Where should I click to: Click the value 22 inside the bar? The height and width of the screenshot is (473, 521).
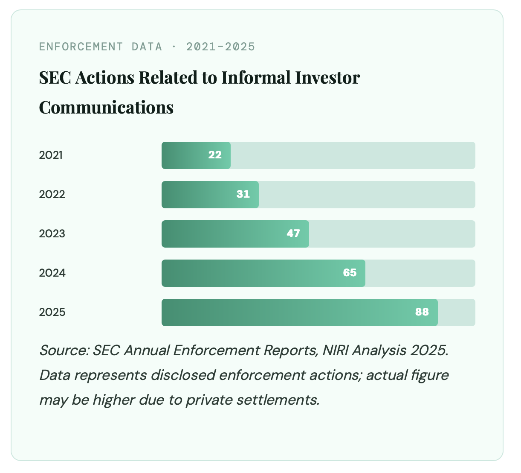[x=215, y=155]
